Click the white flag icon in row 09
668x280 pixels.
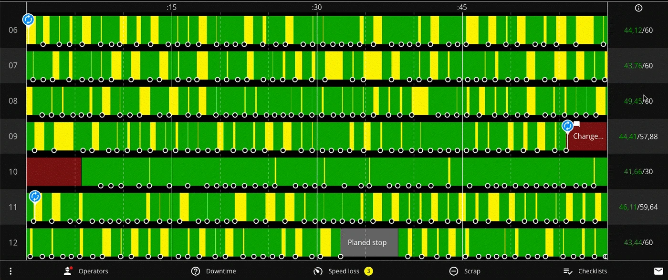point(576,124)
